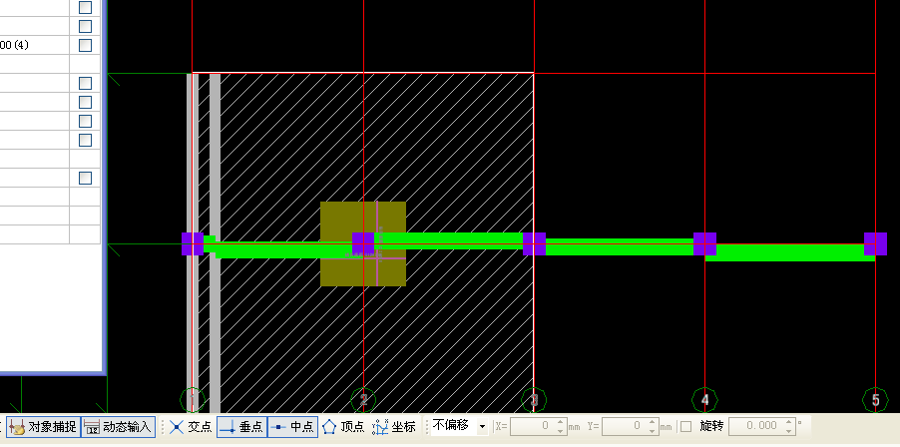The image size is (900, 447).
Task: Select the purple column on axis 4
Action: (x=704, y=243)
